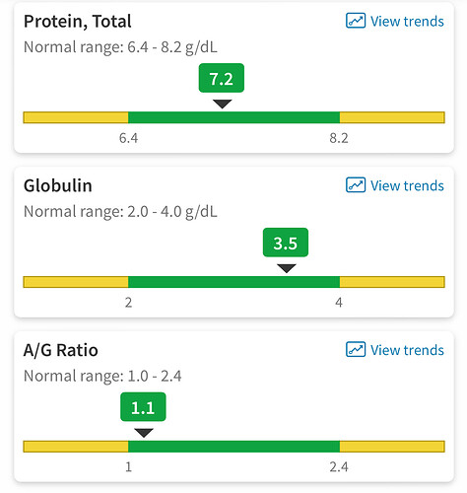Screen dimensions: 467x493
Task: Click the green normal range of Globulin bar
Action: (233, 282)
